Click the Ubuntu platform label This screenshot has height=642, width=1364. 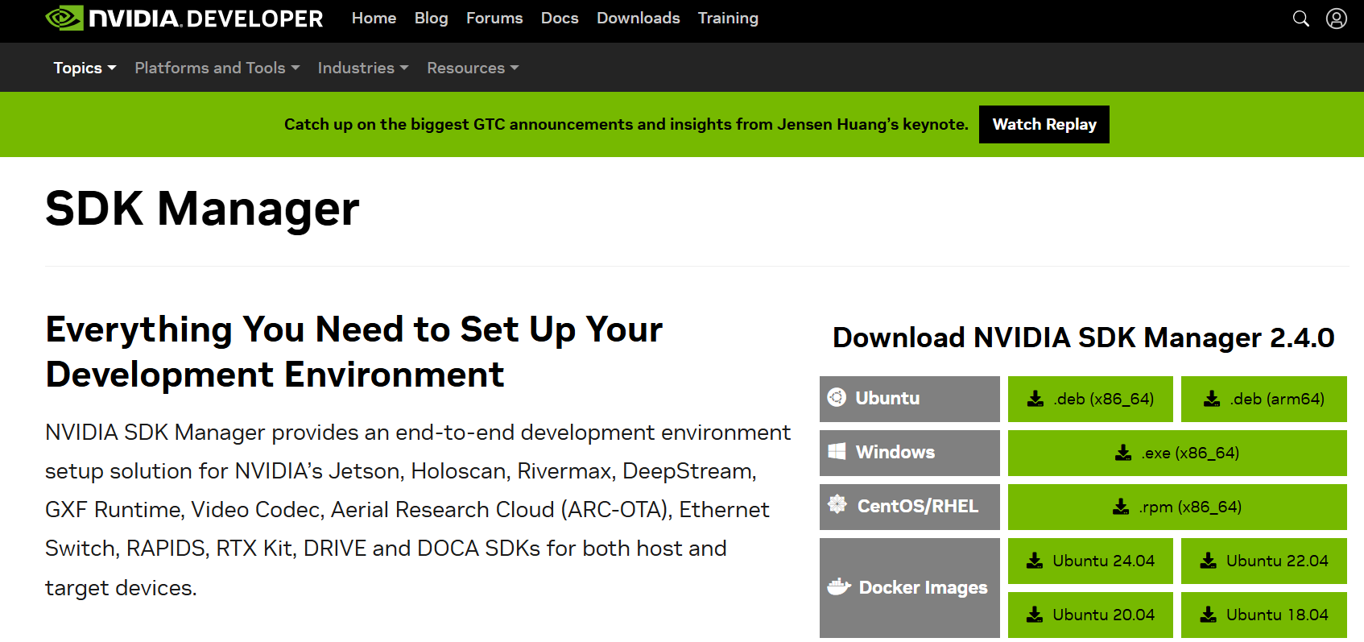[887, 398]
